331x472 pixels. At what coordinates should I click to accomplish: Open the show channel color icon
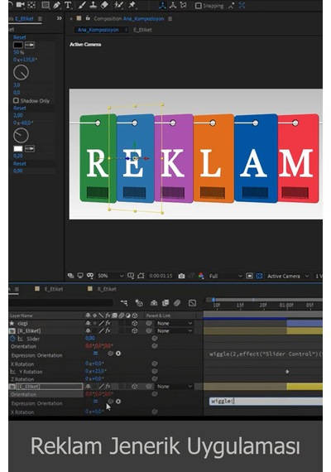point(201,276)
